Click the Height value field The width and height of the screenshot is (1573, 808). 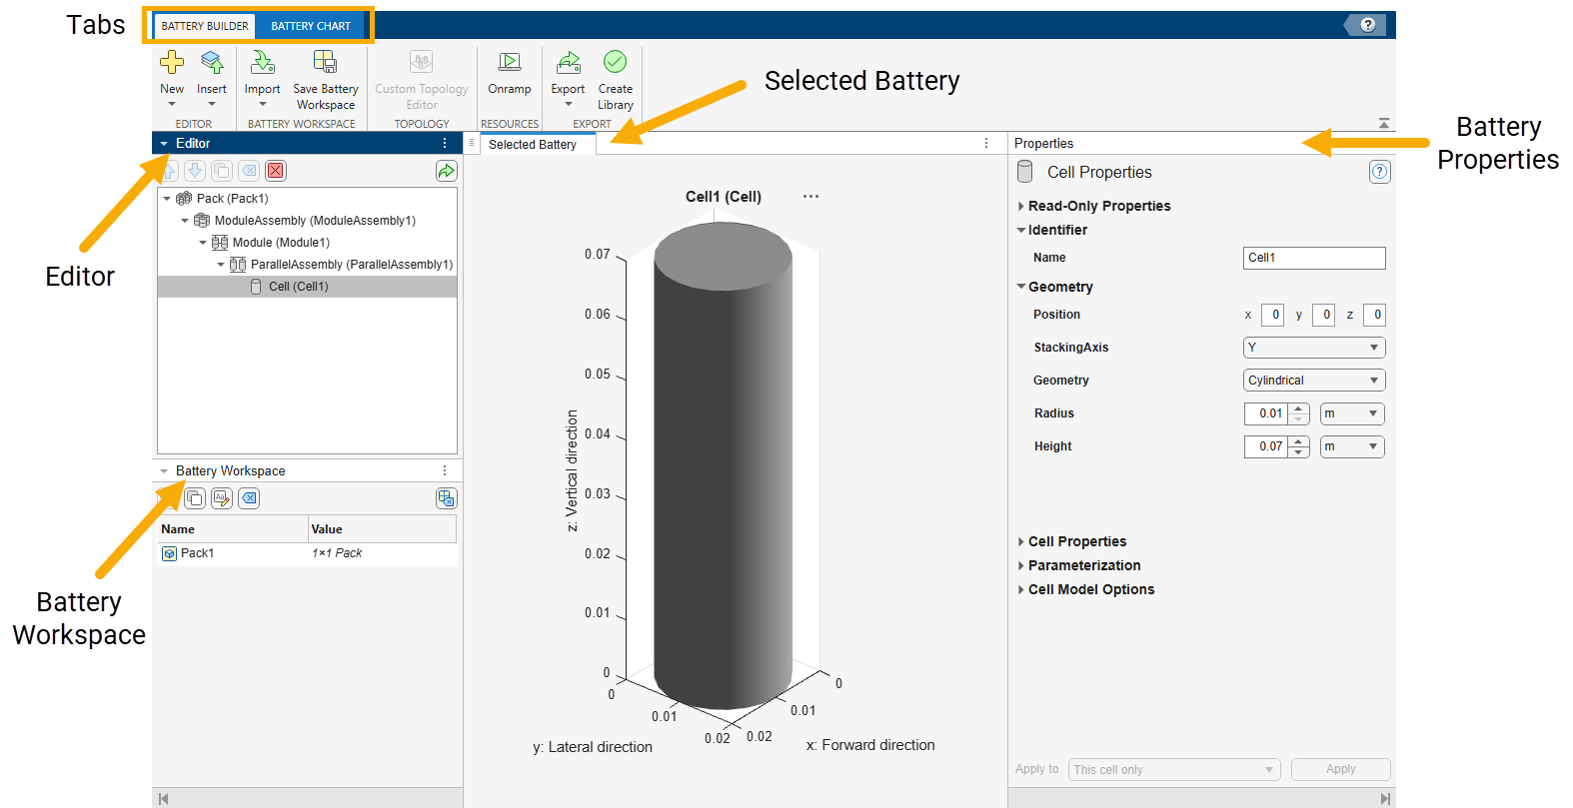(x=1266, y=446)
